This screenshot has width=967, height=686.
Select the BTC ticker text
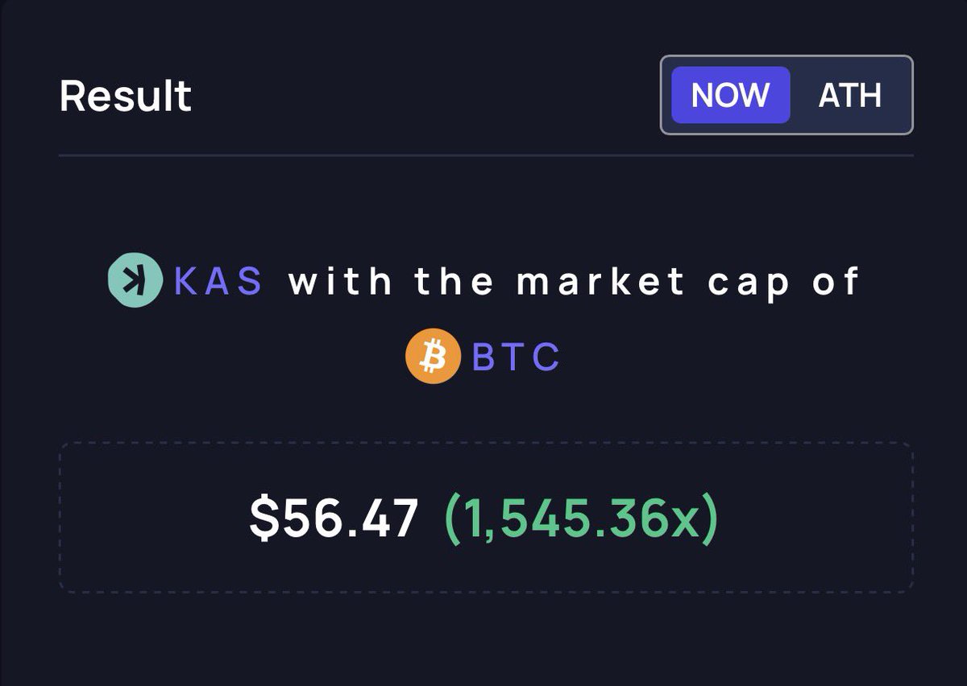pyautogui.click(x=515, y=357)
